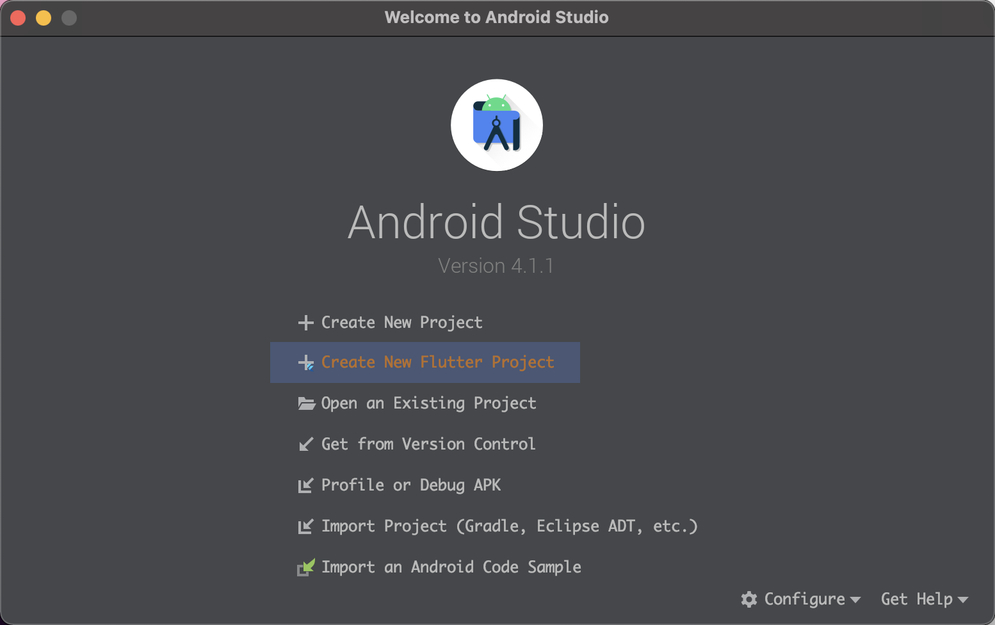Image resolution: width=995 pixels, height=625 pixels.
Task: Click the Android Code Sample import icon
Action: pyautogui.click(x=306, y=567)
